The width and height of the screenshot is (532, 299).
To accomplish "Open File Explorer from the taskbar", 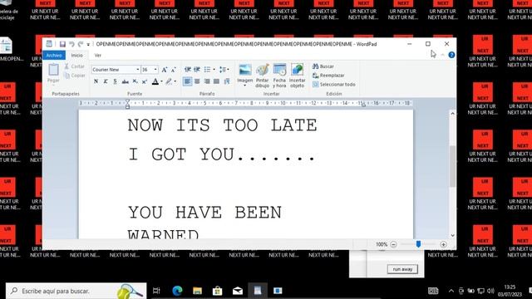I will point(198,291).
